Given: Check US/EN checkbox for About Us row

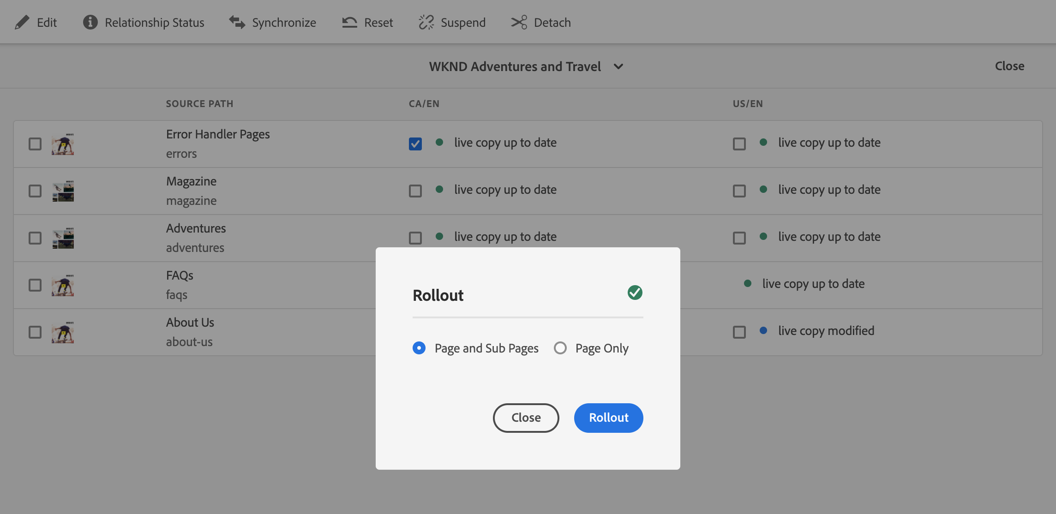Looking at the screenshot, I should pyautogui.click(x=739, y=332).
